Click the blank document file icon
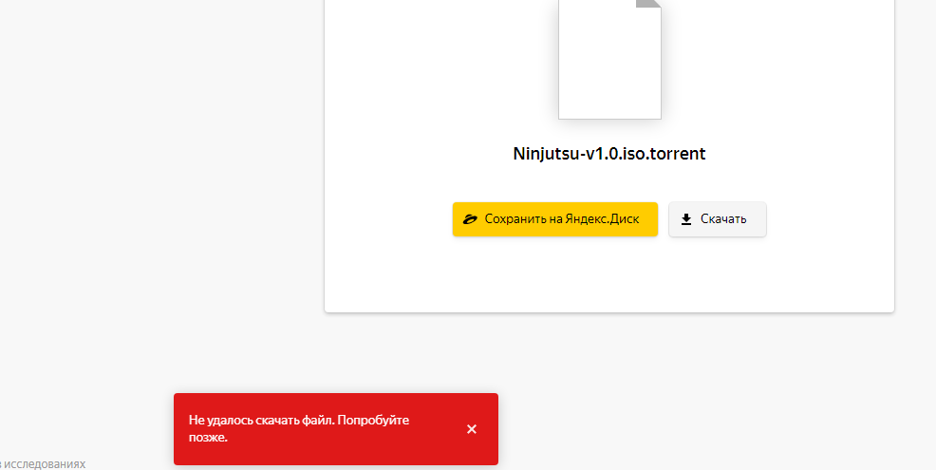Image resolution: width=936 pixels, height=470 pixels. click(609, 60)
